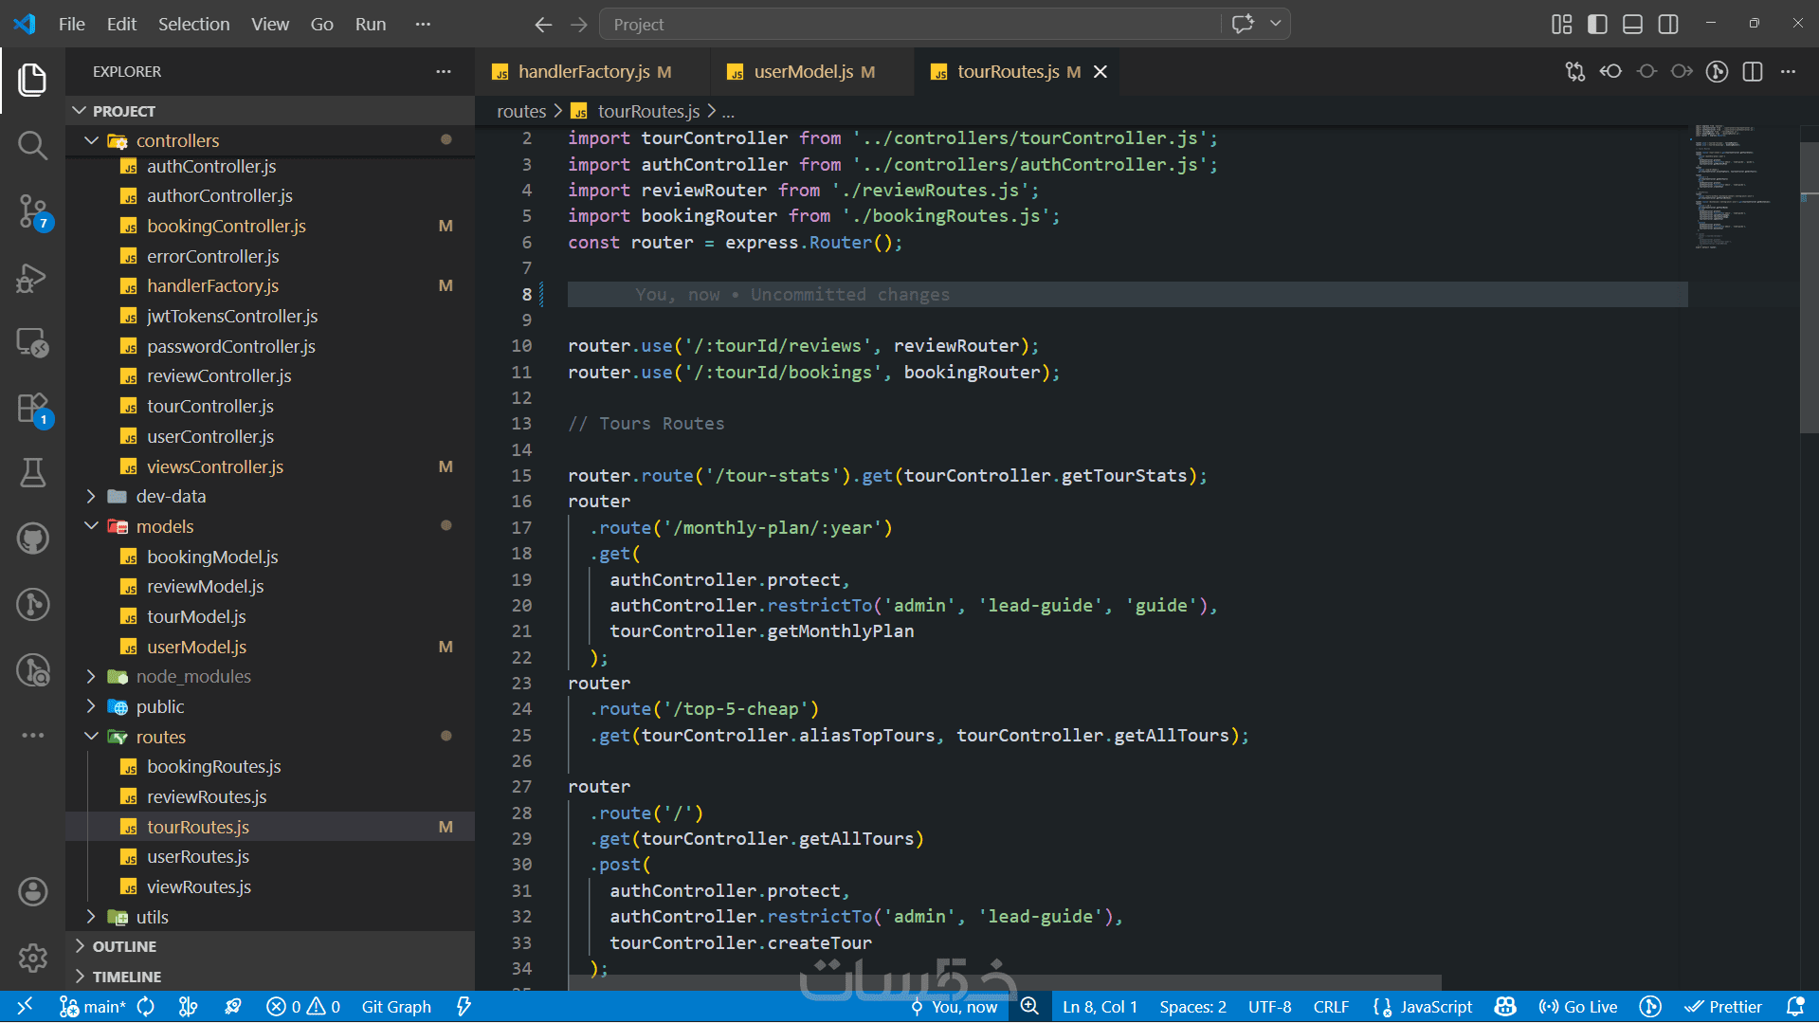Expand the OUTLINE section
The image size is (1819, 1023).
(124, 946)
